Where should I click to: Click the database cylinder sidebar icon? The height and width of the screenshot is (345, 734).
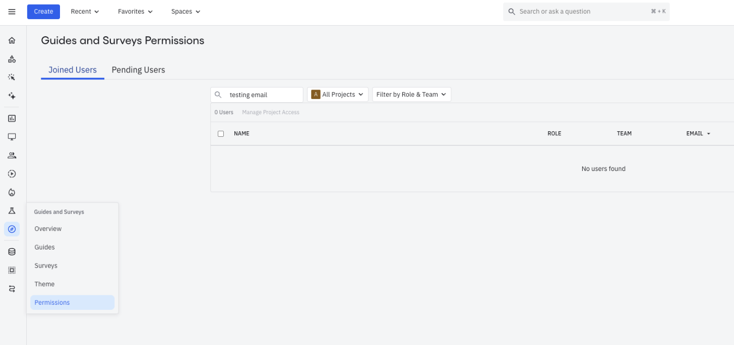[x=12, y=252]
